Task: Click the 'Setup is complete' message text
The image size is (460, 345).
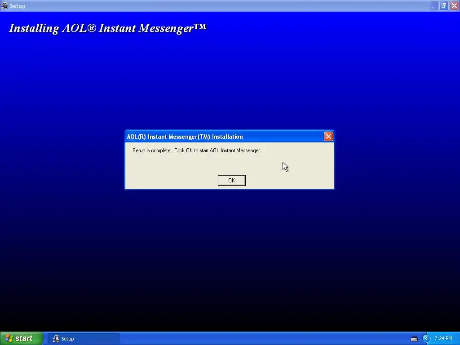Action: click(197, 150)
